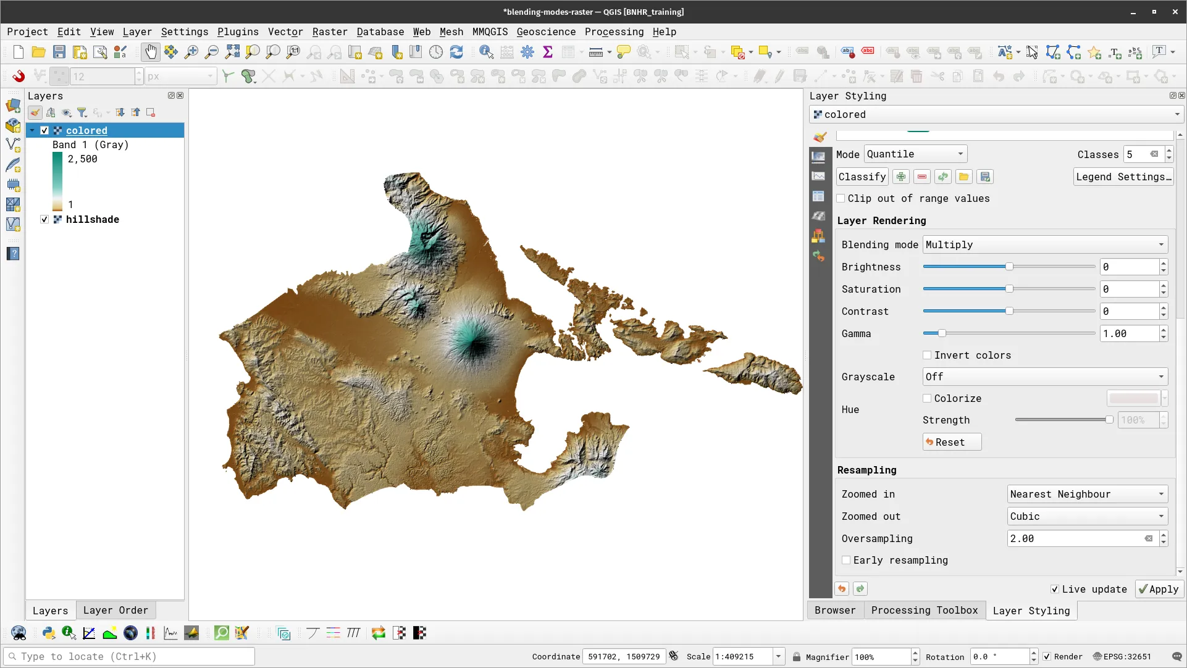Activate the Identify Features tool
Screen dimensions: 1187x668
(x=486, y=52)
